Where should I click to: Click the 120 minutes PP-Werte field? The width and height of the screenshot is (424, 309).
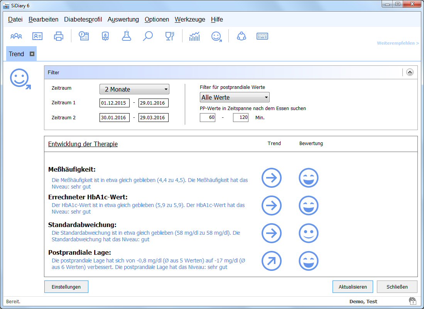click(x=241, y=118)
